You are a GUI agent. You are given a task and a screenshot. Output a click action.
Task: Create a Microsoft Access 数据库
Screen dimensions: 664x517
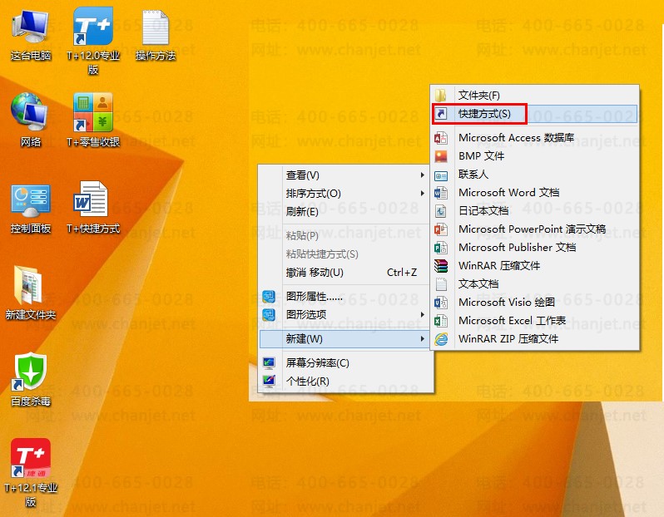(x=534, y=138)
